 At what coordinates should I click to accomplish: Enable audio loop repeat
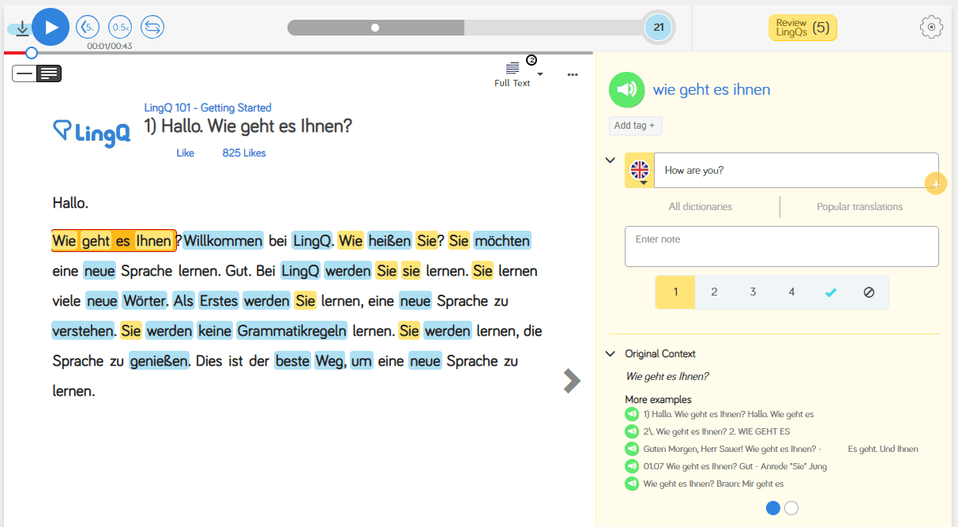click(152, 26)
